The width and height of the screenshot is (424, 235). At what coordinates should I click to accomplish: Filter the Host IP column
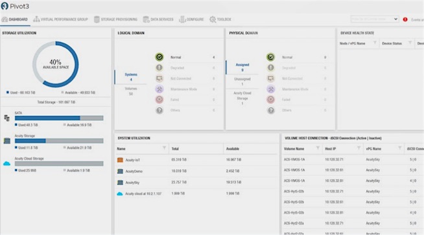coord(359,148)
